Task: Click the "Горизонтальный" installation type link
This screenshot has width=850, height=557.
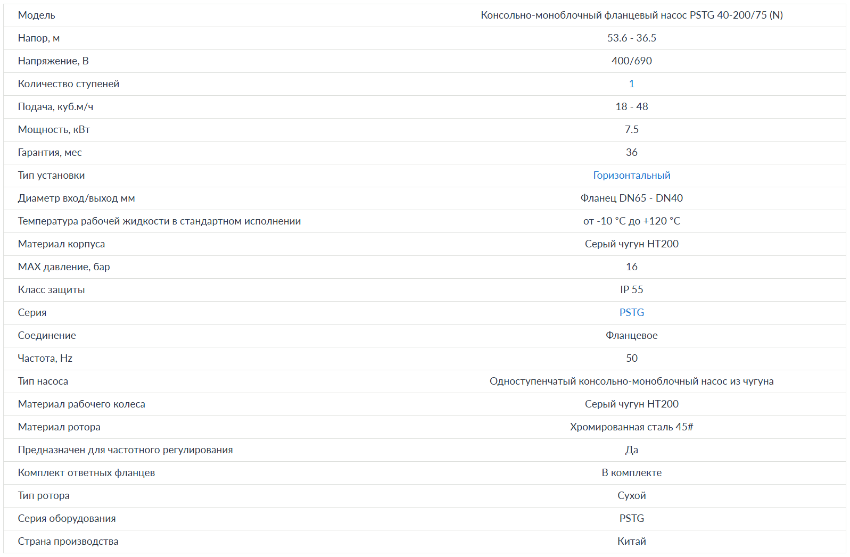Action: (631, 176)
